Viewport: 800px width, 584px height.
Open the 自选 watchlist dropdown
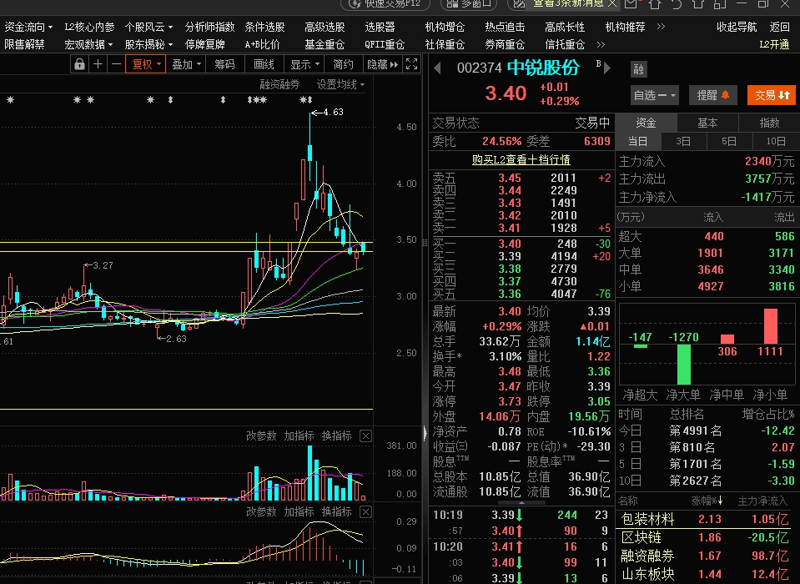coord(654,95)
